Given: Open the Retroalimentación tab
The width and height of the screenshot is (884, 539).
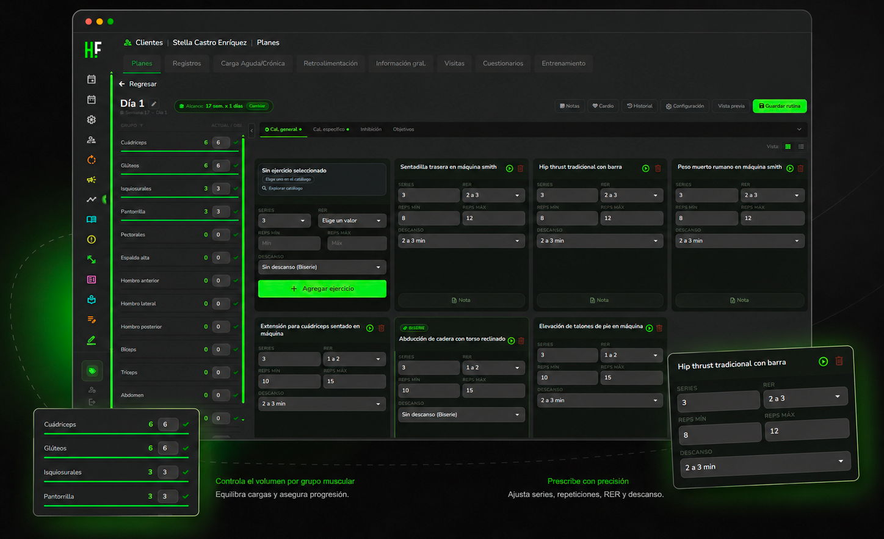Looking at the screenshot, I should click(330, 63).
